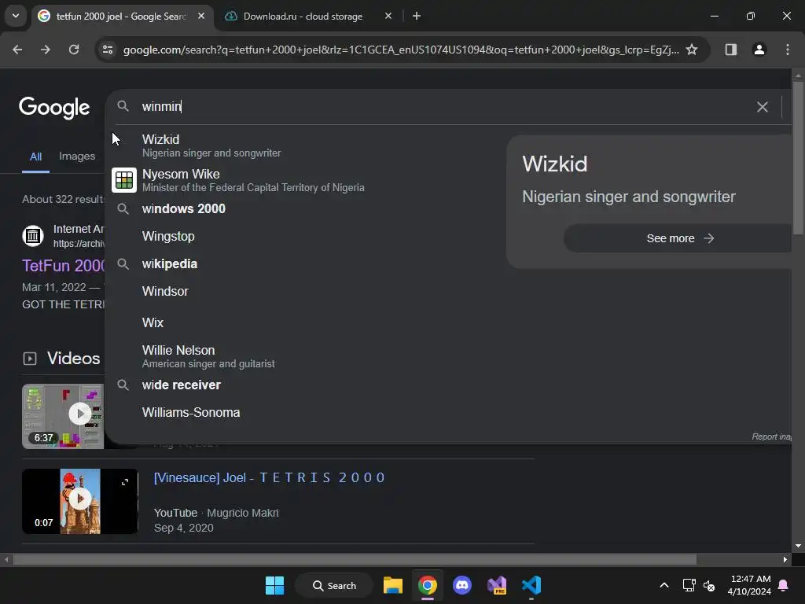Click See more button for Wizkid

pyautogui.click(x=678, y=238)
